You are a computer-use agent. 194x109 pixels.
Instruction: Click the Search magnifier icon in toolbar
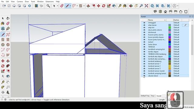point(48,6)
